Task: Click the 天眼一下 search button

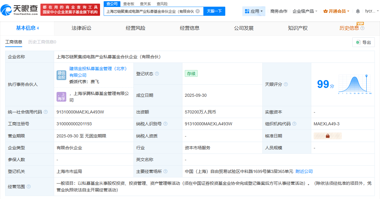Action: (214, 11)
